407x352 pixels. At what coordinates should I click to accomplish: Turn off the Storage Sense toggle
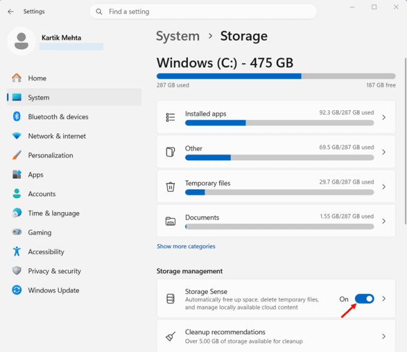tap(364, 299)
